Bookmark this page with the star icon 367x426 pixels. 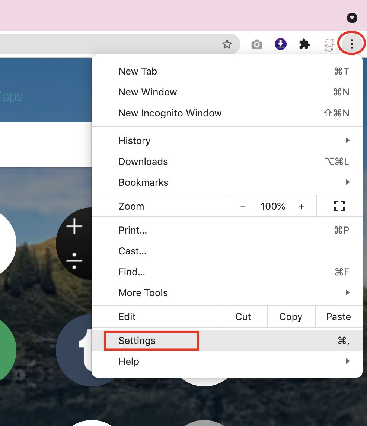click(227, 44)
